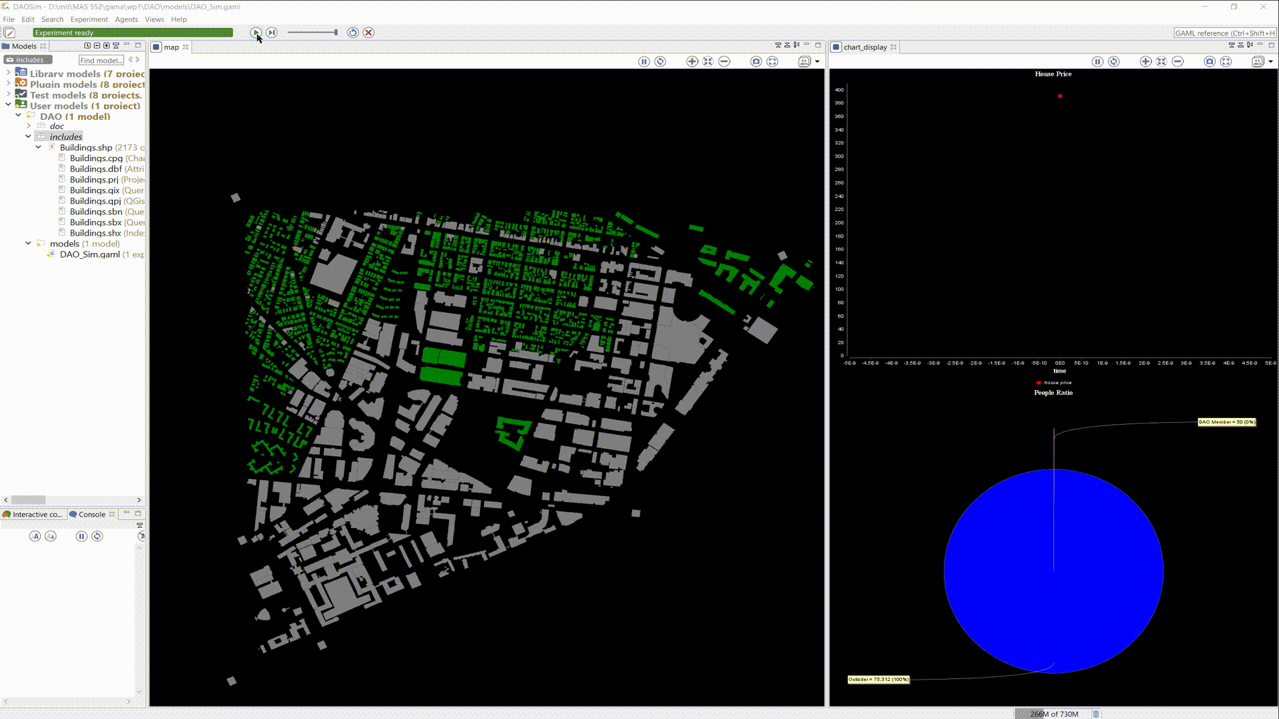
Task: Collapse all items in the Models panel
Action: point(97,46)
